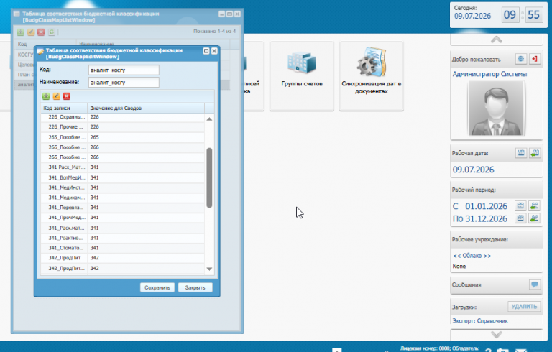552x352 pixels.
Task: Click the vertical scrollbar thumb in records table
Action: [x=209, y=177]
